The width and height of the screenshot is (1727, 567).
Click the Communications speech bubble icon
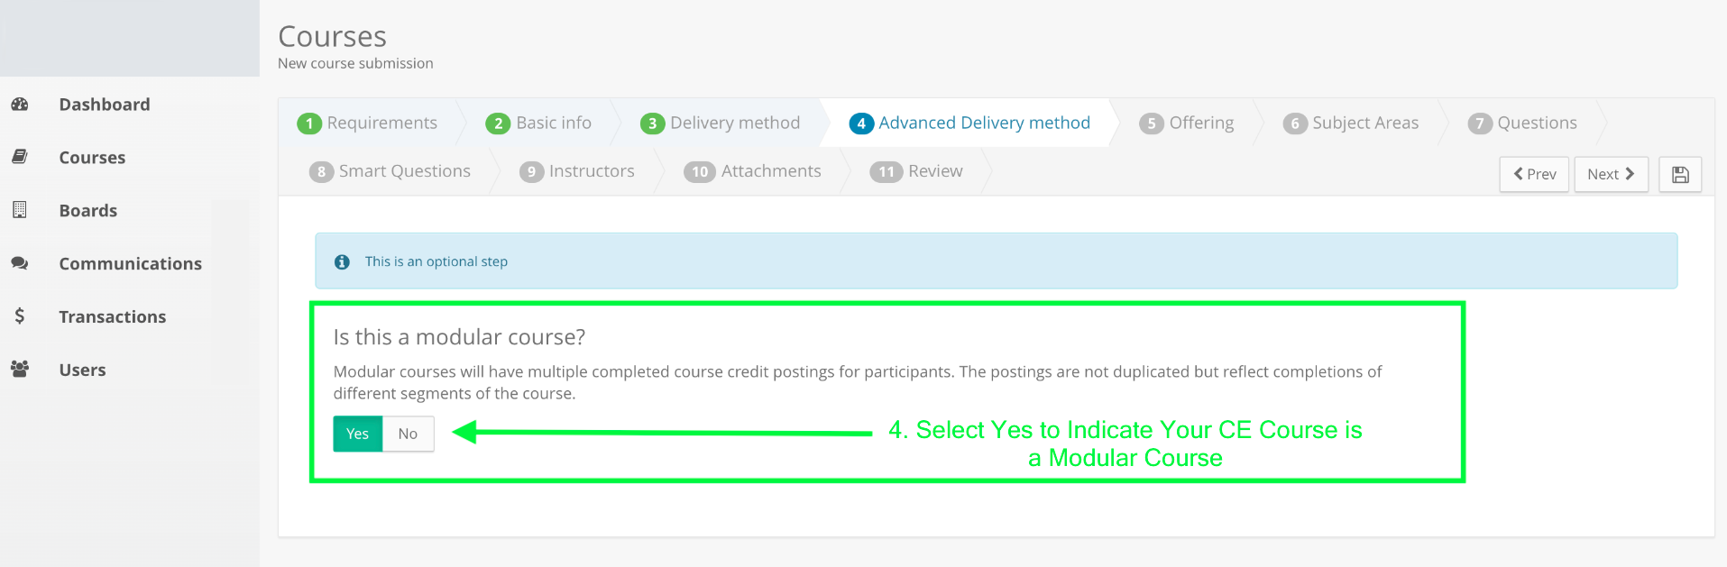pyautogui.click(x=20, y=263)
